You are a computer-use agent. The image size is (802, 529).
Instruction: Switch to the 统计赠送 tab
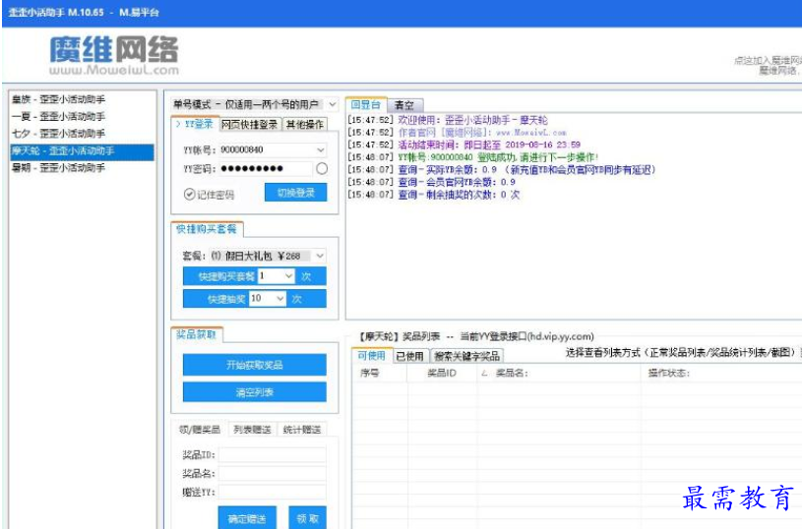click(x=302, y=430)
